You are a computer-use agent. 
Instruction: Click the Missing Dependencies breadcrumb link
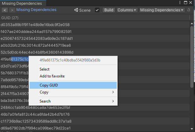[36, 10]
